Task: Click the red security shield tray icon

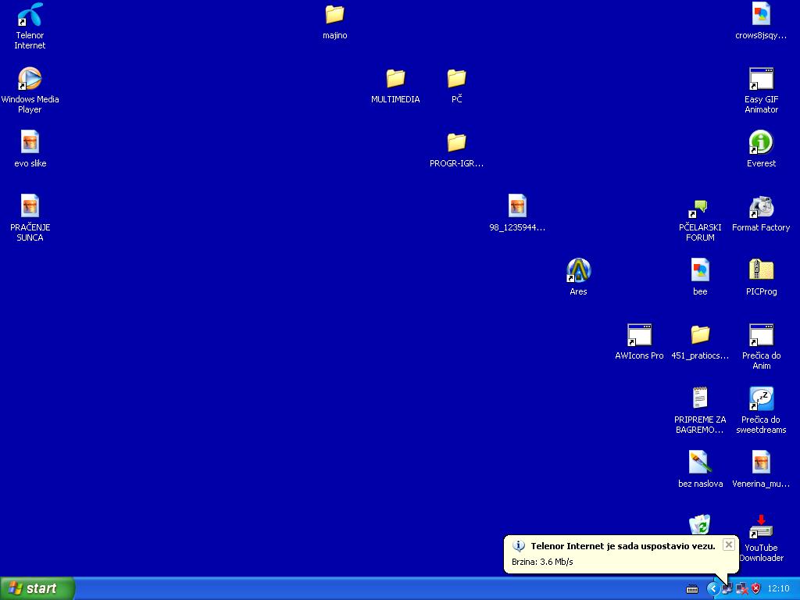Action: click(755, 588)
